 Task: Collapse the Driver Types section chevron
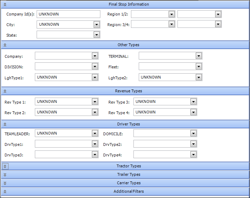tap(5, 124)
